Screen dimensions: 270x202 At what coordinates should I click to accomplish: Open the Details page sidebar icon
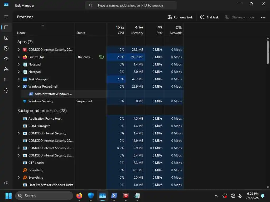[x=6, y=80]
